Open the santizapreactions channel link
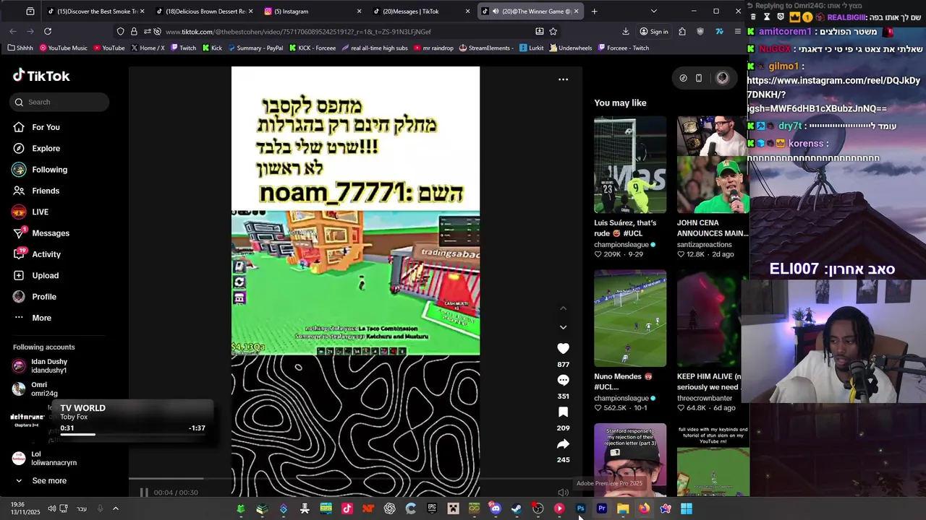Image resolution: width=926 pixels, height=520 pixels. click(x=705, y=245)
